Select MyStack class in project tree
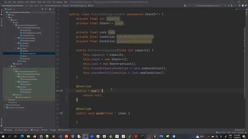248x139 pixels. [x=25, y=51]
